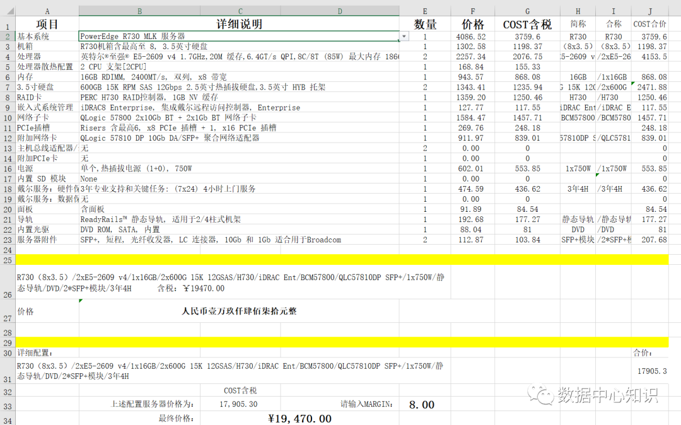Click the 价格 label in row 27
This screenshot has width=681, height=425.
[47, 311]
